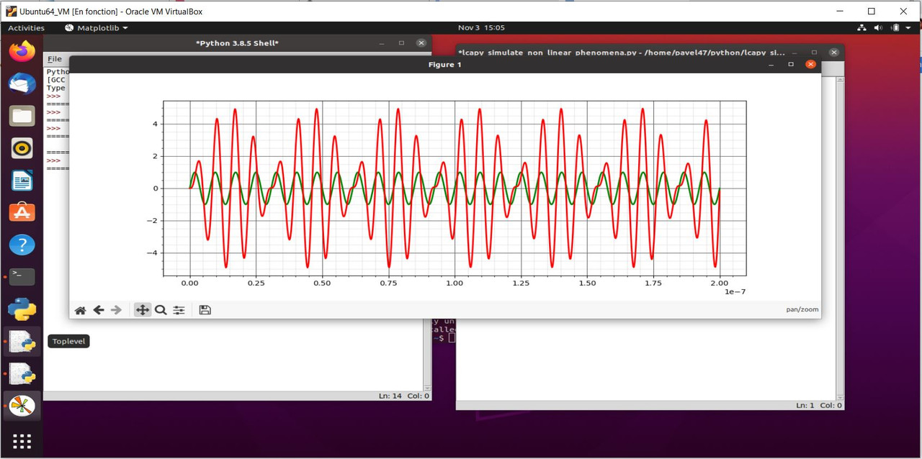Click IDLE dock icon labeled Toplevel
This screenshot has width=922, height=459.
(22, 342)
